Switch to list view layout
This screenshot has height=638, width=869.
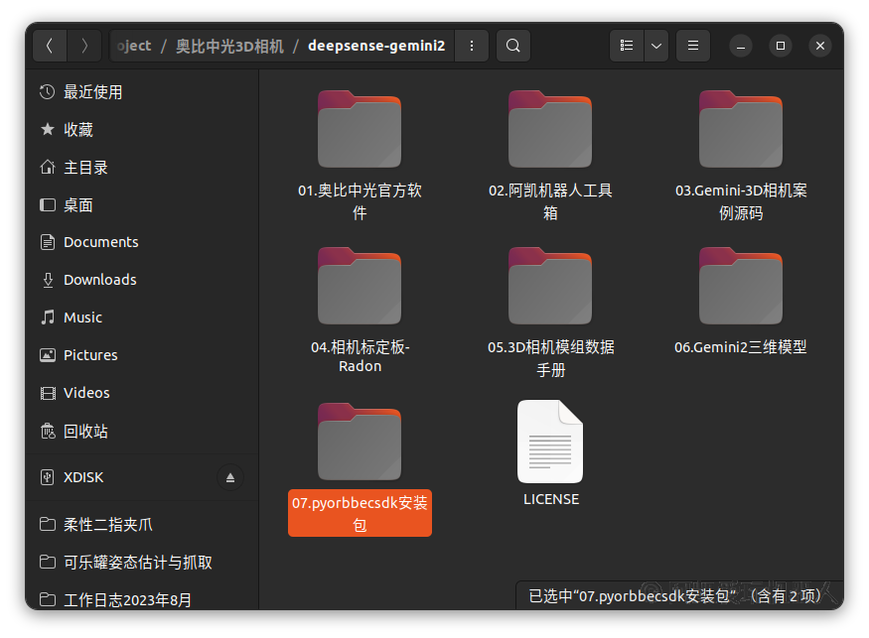click(x=627, y=46)
